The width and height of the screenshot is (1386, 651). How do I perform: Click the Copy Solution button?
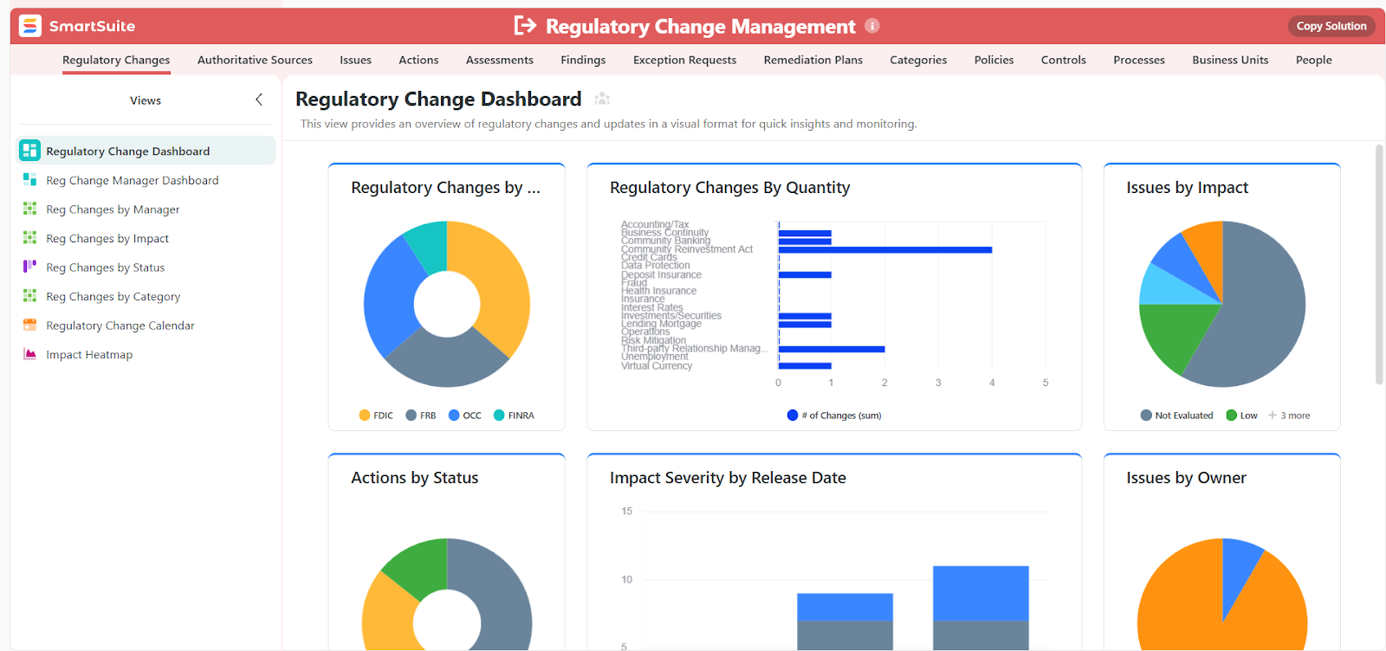tap(1331, 26)
